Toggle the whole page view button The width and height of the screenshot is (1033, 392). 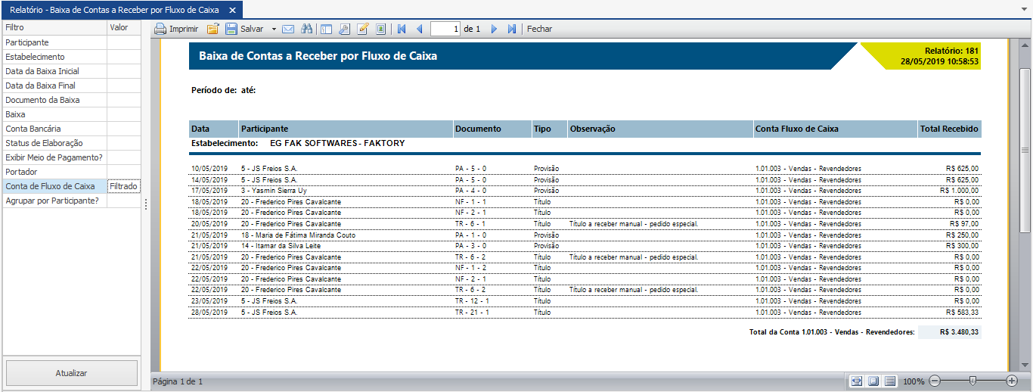click(x=873, y=381)
